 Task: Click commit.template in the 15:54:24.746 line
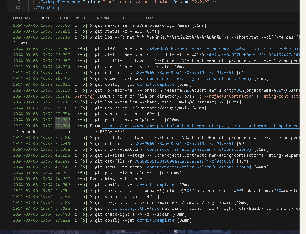pos(156,185)
